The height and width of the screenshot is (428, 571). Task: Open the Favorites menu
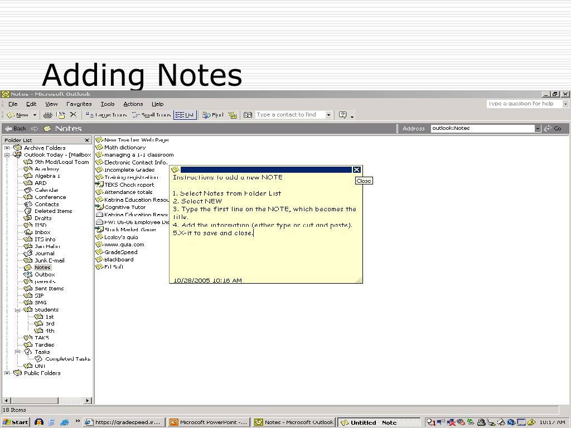pyautogui.click(x=79, y=104)
